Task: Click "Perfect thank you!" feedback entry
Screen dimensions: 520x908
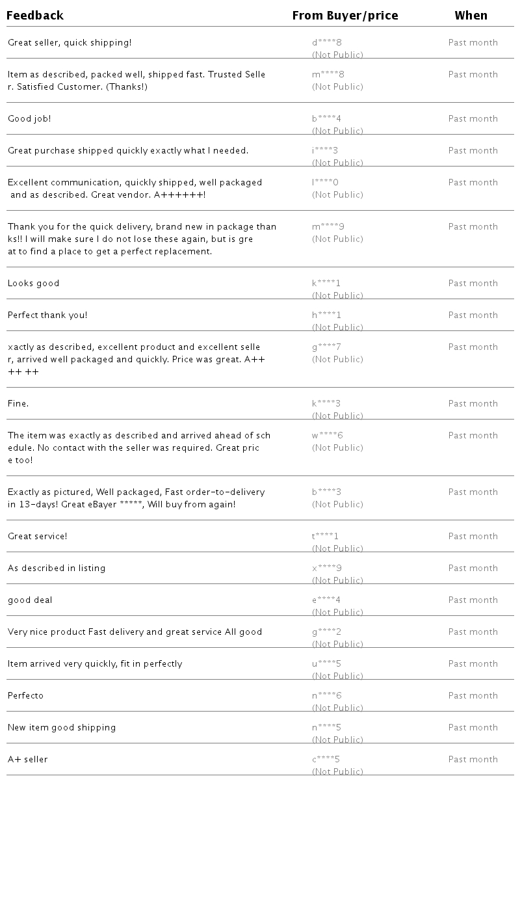Action: 47,315
